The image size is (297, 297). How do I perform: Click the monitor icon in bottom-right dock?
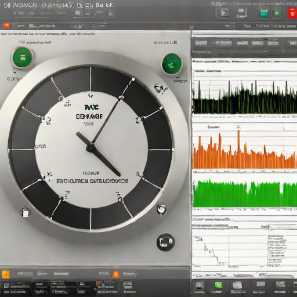[x=200, y=285]
